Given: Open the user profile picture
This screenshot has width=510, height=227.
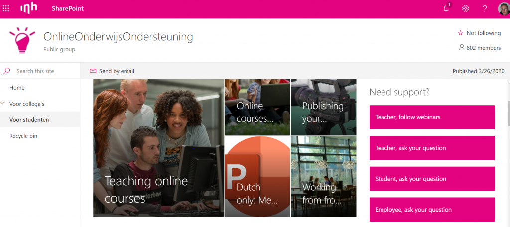Looking at the screenshot, I should (504, 9).
